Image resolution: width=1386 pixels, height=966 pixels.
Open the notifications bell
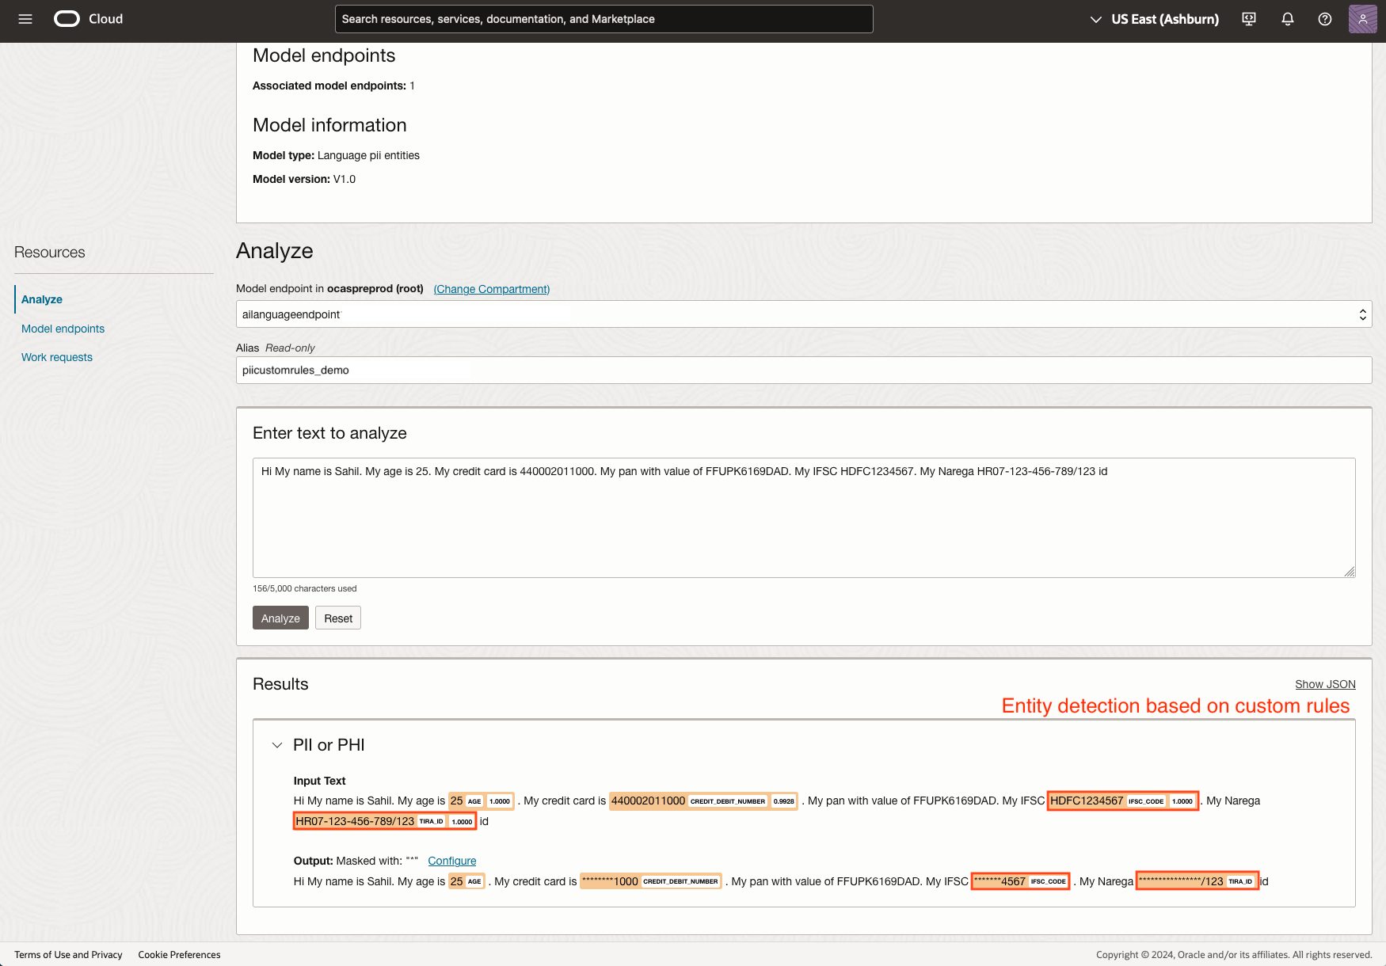pos(1288,19)
